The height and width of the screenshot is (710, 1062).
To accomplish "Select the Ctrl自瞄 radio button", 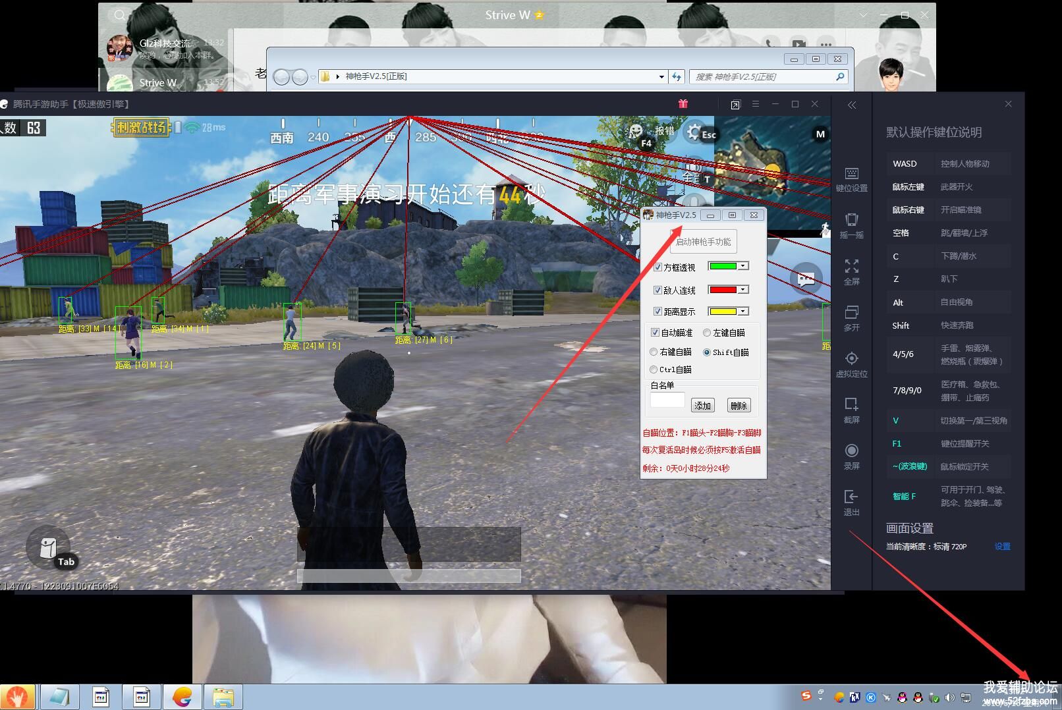I will [654, 369].
